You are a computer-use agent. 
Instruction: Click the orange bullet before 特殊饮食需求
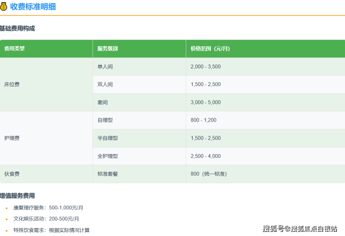[6, 230]
